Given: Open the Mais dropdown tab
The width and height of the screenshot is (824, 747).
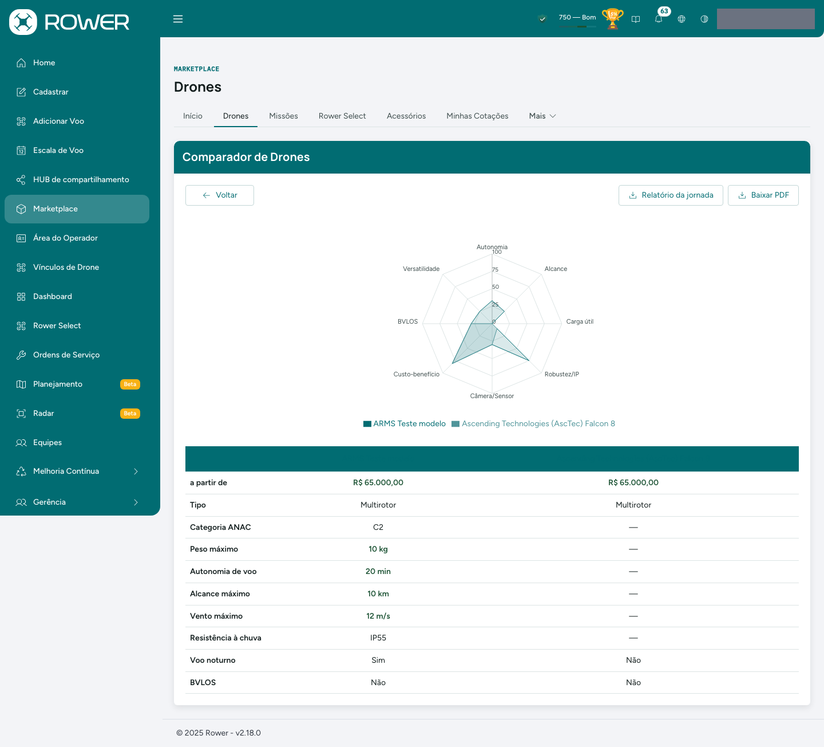Looking at the screenshot, I should point(542,116).
